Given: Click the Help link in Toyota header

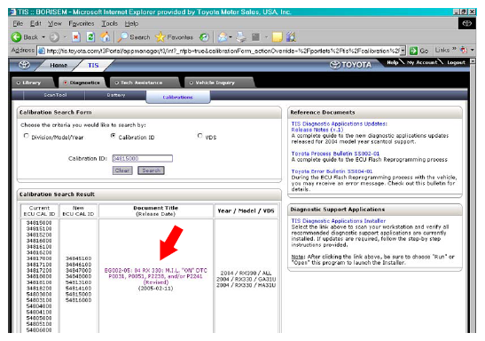Looking at the screenshot, I should click(x=393, y=62).
